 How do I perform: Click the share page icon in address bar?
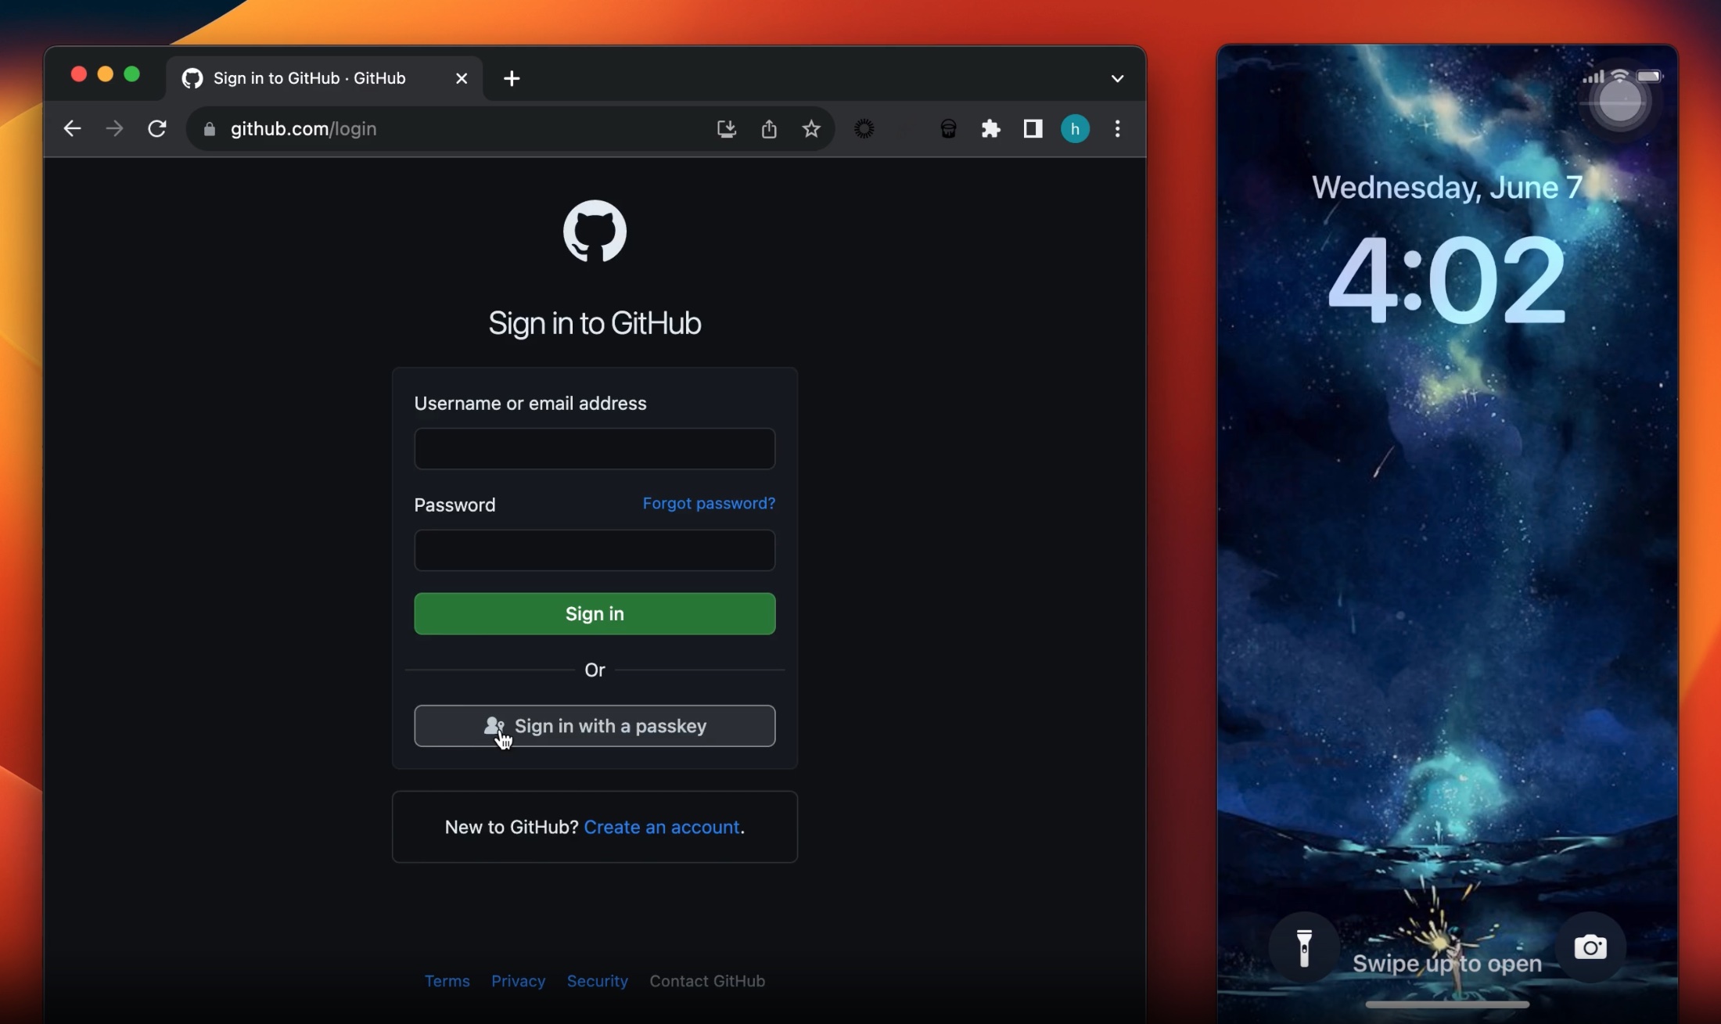click(769, 129)
